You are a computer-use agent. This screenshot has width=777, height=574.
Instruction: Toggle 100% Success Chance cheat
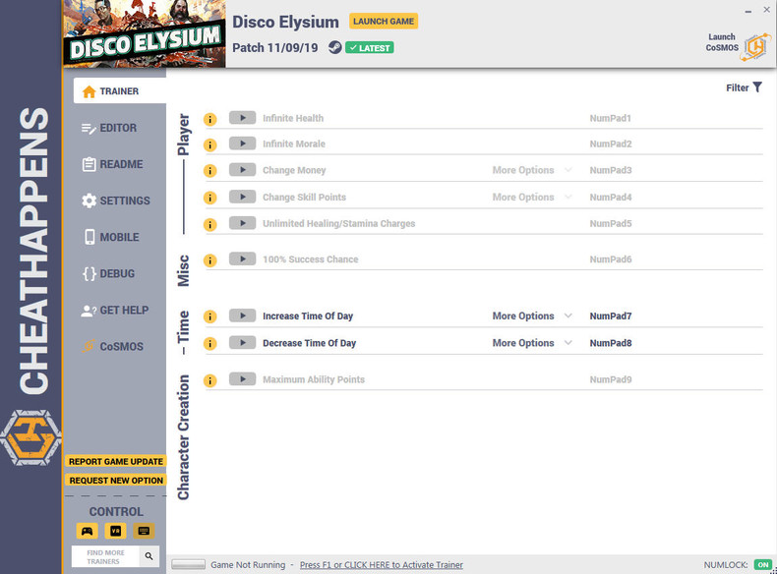pos(242,259)
